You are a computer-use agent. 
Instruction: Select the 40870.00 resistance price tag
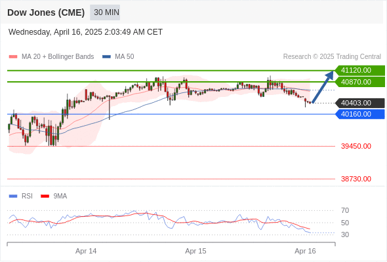point(360,82)
